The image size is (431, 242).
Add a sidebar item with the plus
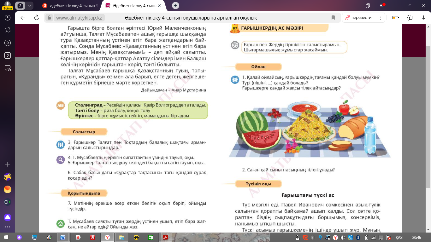(x=8, y=164)
